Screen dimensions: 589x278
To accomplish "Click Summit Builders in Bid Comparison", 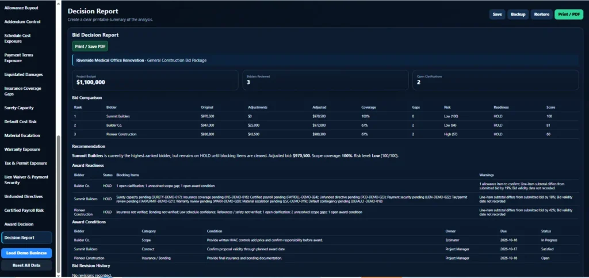I will (118, 116).
